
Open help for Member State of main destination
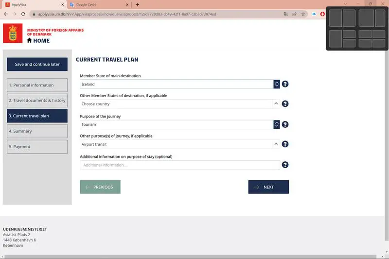pos(285,84)
